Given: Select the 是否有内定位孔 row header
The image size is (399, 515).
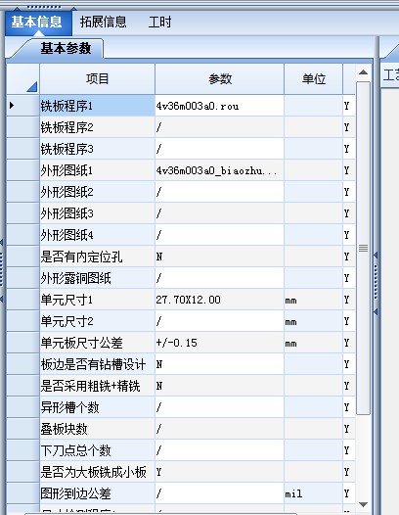Looking at the screenshot, I should click(x=22, y=257).
